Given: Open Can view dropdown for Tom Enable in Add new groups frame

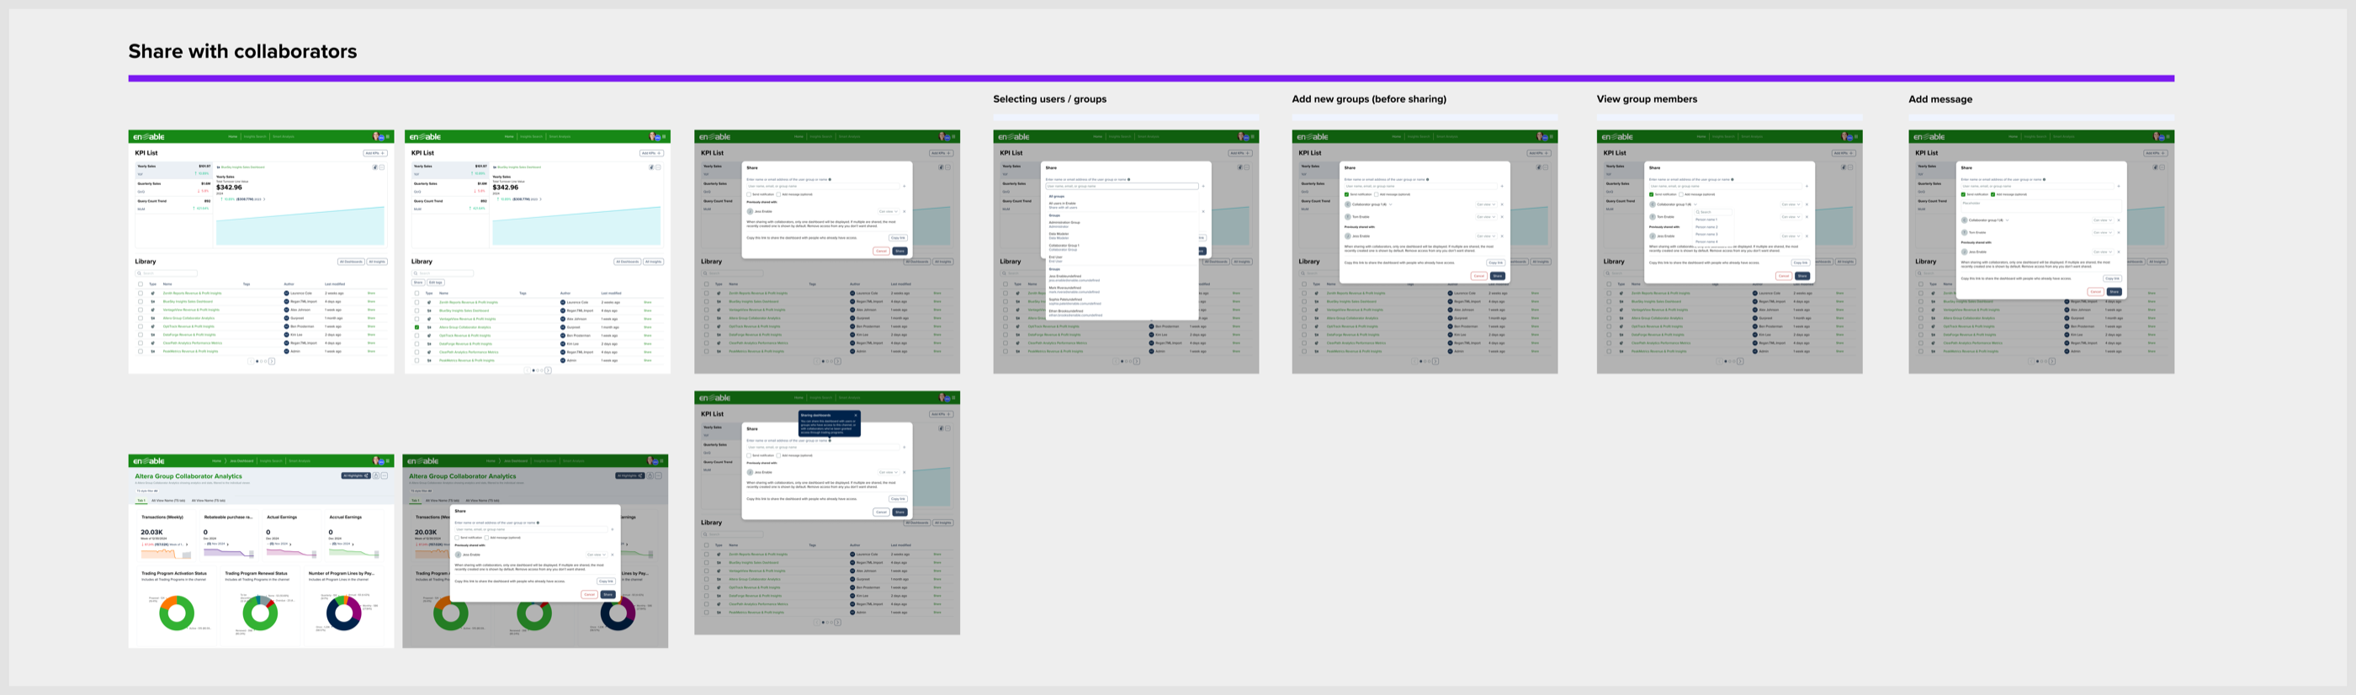Looking at the screenshot, I should (1486, 217).
